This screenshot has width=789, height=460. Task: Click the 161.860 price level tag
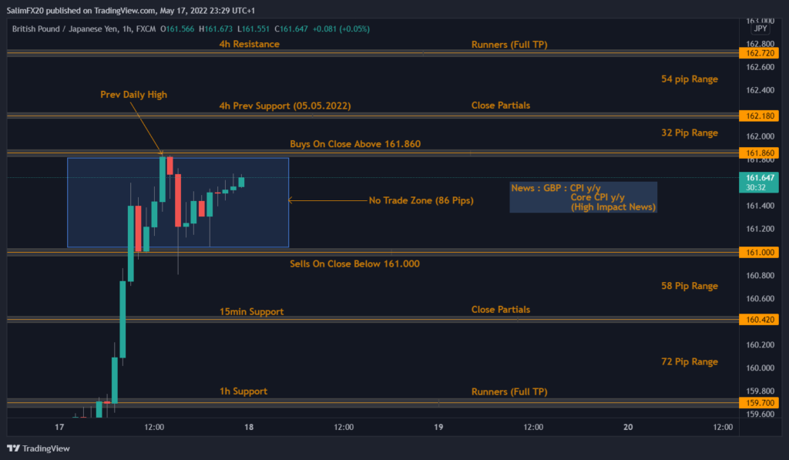click(757, 153)
